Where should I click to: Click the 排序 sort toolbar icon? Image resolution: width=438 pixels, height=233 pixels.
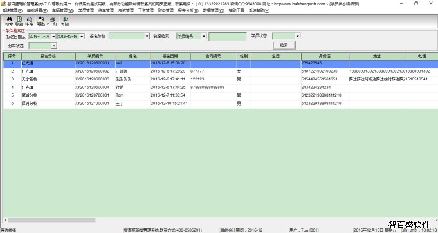29,21
